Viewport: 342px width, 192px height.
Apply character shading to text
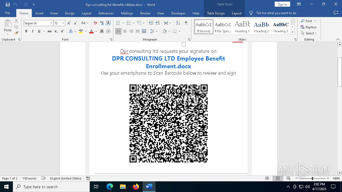tap(102, 31)
